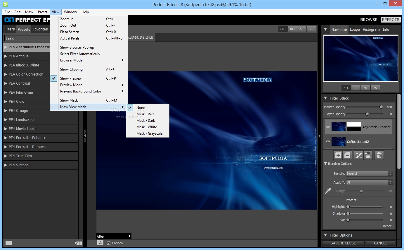Click right panel vertical scrollbar

point(399,131)
